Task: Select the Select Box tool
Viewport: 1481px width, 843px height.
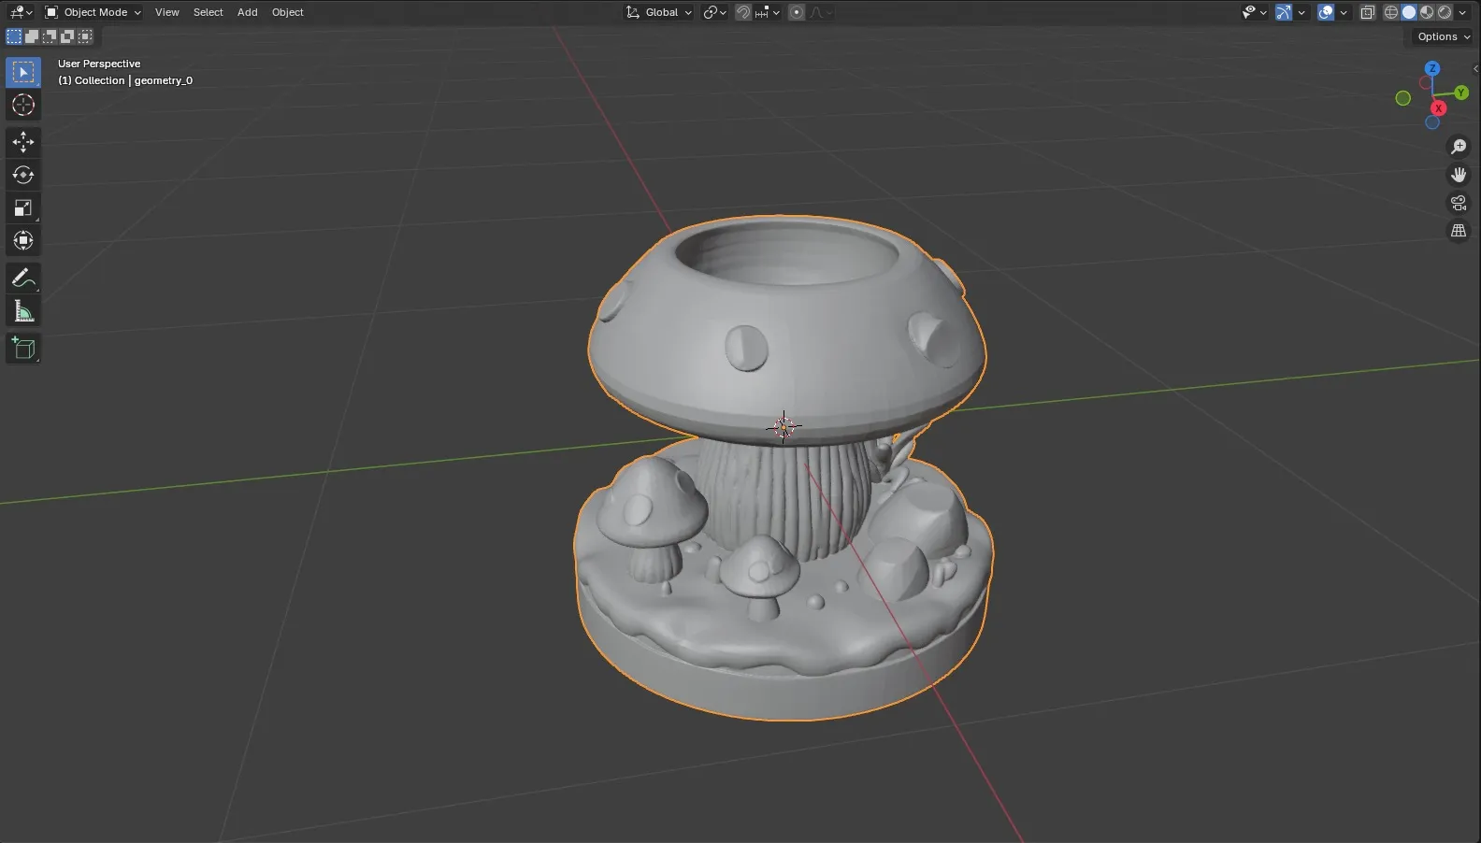Action: (23, 72)
